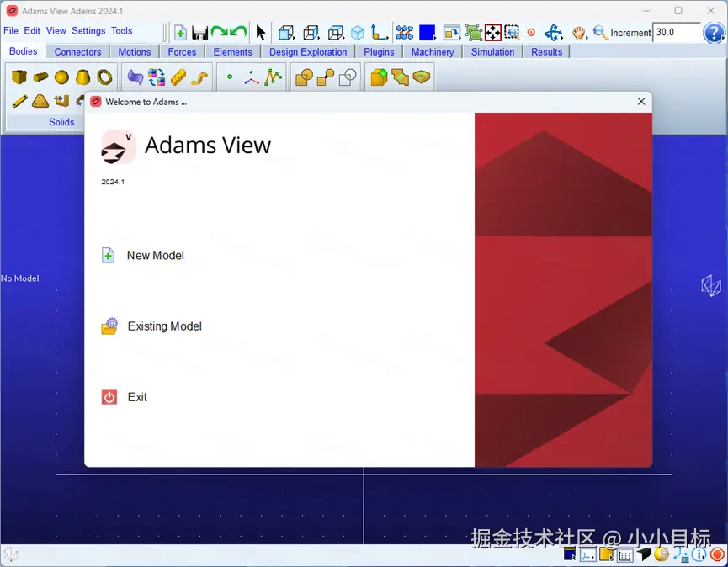
Task: Click the status bar triad axes dropdown
Action: (x=587, y=554)
